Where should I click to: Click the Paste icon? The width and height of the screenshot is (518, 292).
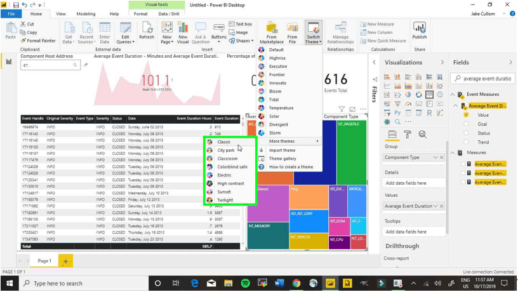[x=11, y=30]
